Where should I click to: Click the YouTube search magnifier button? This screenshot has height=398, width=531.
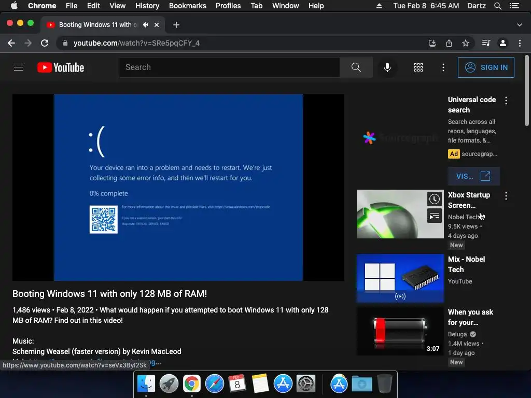[x=356, y=67]
